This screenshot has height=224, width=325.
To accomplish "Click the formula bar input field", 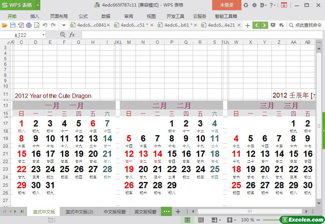I will (198, 35).
